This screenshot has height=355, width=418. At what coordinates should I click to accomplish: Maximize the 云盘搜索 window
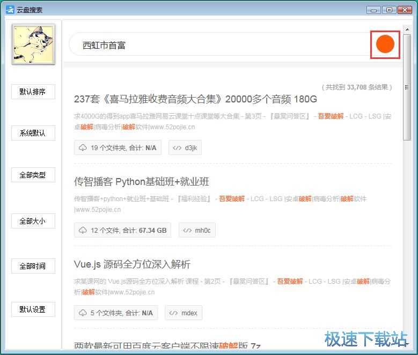coord(389,10)
